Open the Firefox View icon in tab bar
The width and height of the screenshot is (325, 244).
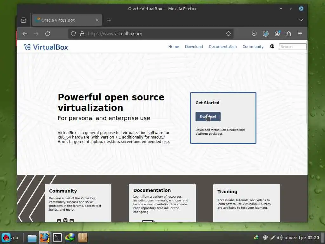[x=23, y=20]
